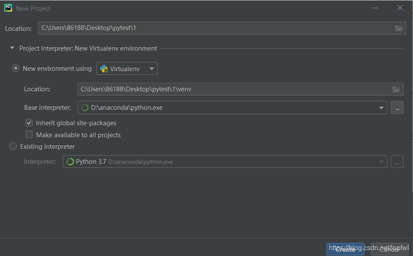Image resolution: width=413 pixels, height=256 pixels.
Task: Click the ellipsis button beside Interpreter field
Action: [397, 162]
